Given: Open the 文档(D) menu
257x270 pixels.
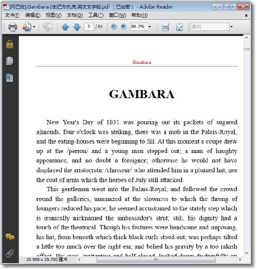Looking at the screenshot, I should pos(75,15).
